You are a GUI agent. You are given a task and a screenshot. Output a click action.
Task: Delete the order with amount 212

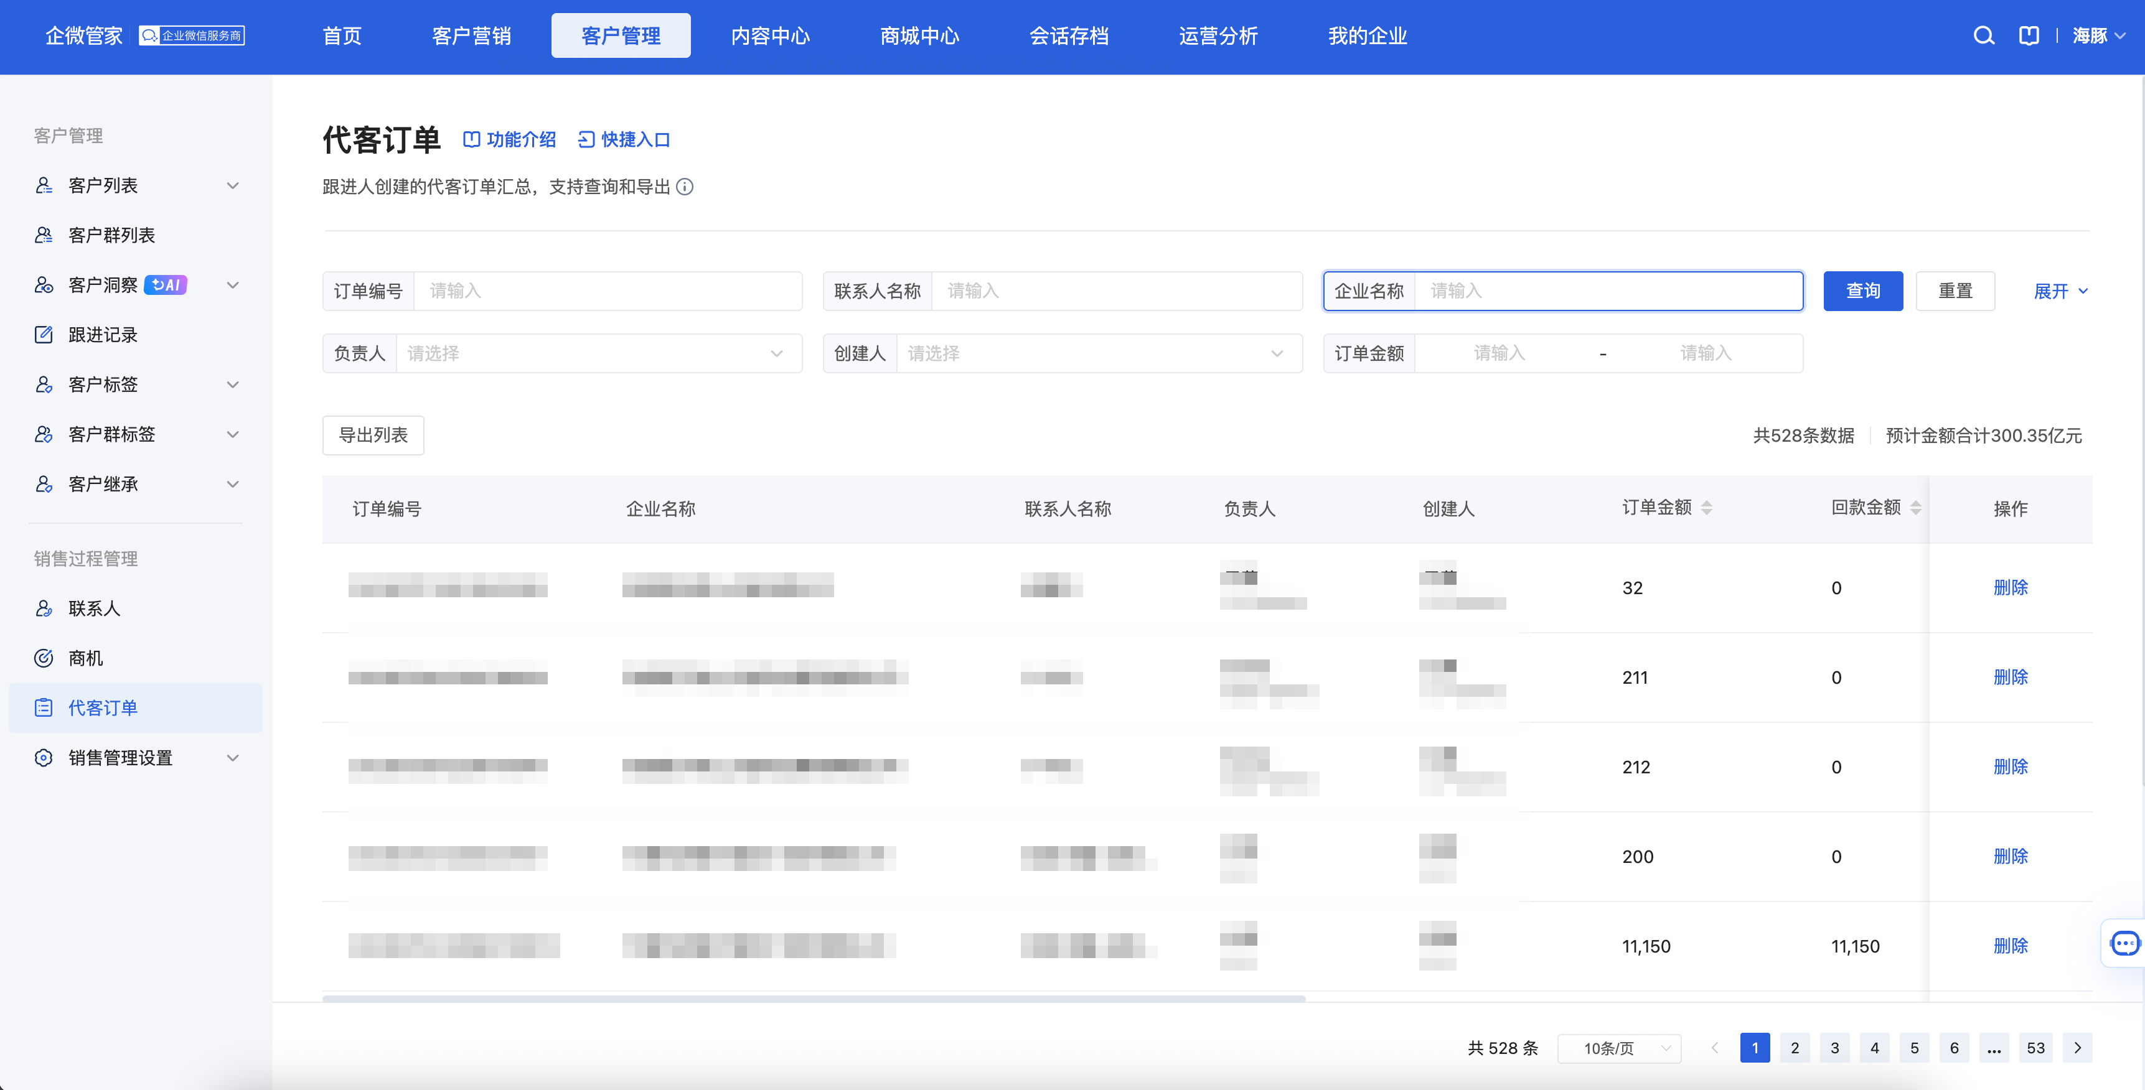pyautogui.click(x=2010, y=766)
